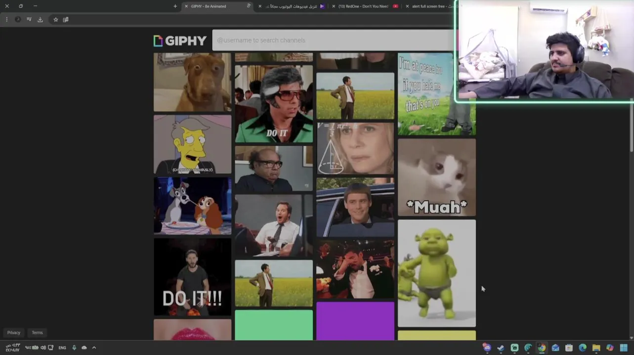Switch to RedOne - Don't You Need tab

click(365, 6)
